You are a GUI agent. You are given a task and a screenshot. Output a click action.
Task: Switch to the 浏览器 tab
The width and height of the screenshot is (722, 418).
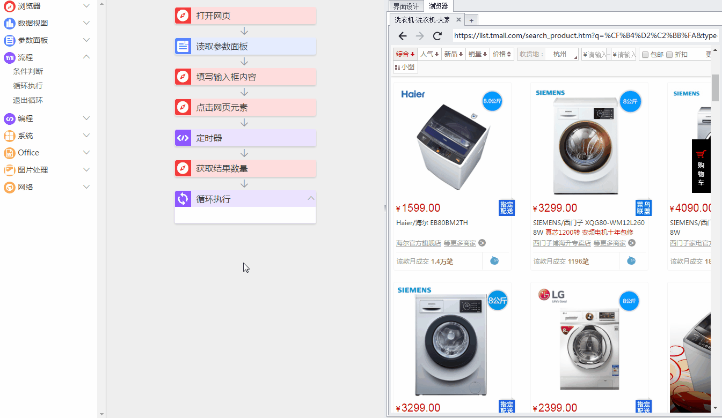point(438,6)
